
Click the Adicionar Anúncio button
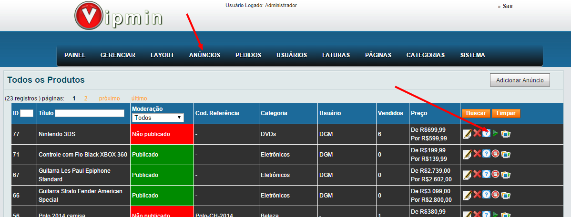point(520,80)
